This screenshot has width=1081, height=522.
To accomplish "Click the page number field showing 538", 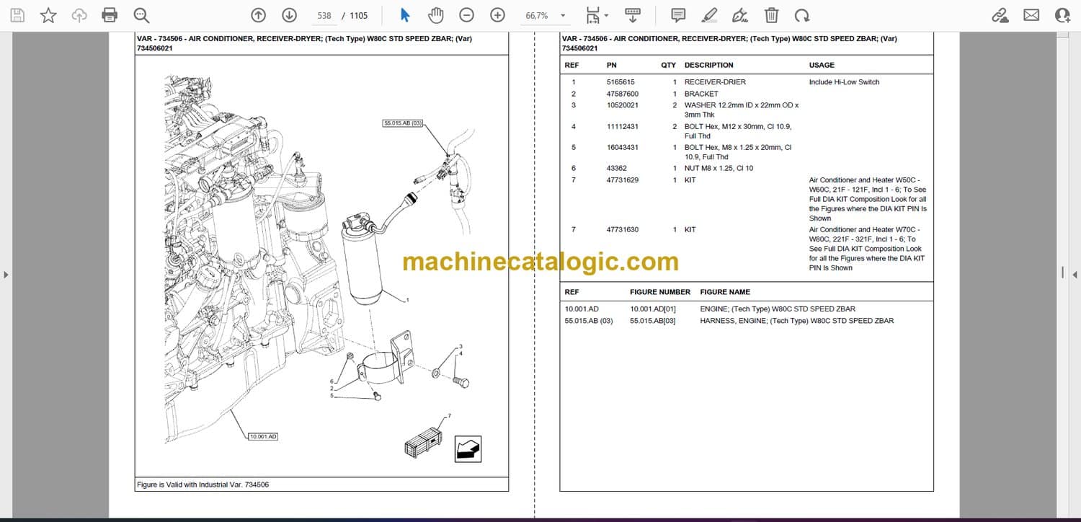I will (324, 15).
